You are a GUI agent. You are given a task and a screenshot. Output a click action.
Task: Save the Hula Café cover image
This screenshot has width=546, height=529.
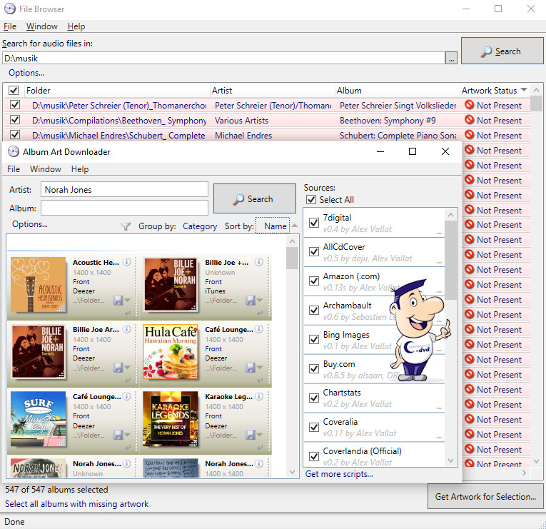251,368
